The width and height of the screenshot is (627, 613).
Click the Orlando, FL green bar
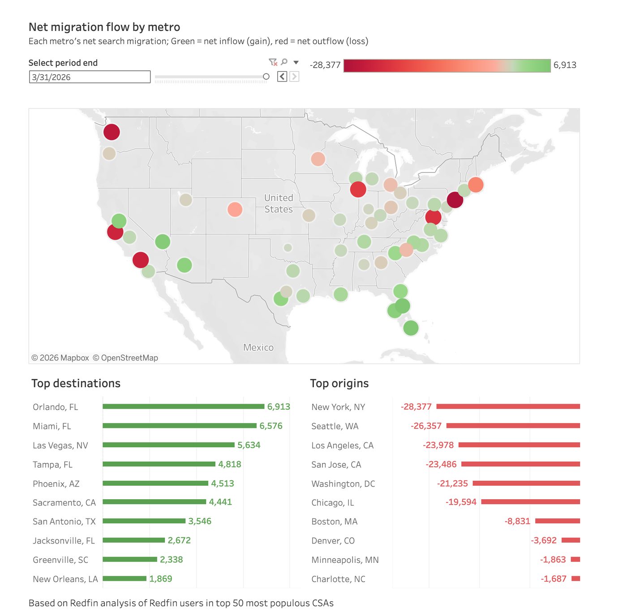coord(184,406)
